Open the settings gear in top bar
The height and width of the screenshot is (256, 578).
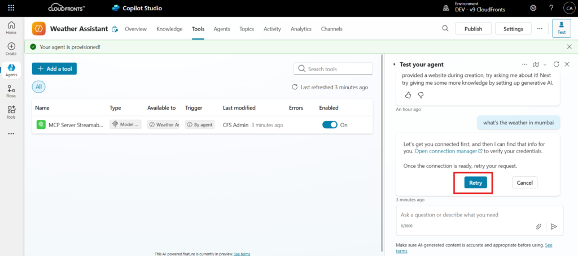click(x=533, y=8)
